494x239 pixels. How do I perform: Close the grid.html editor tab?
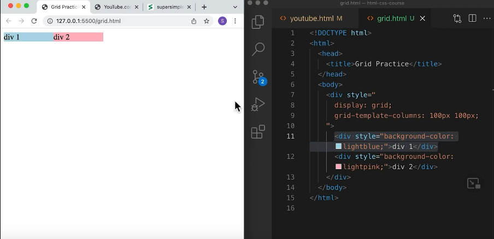click(x=422, y=19)
